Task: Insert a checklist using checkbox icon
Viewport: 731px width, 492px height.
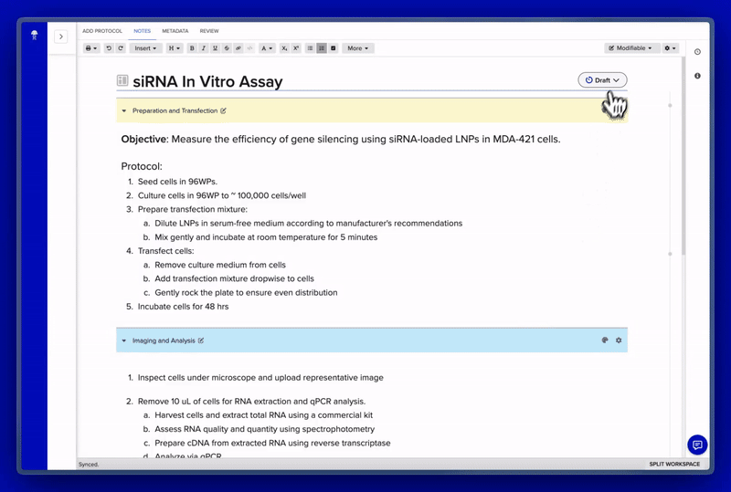Action: tap(334, 48)
